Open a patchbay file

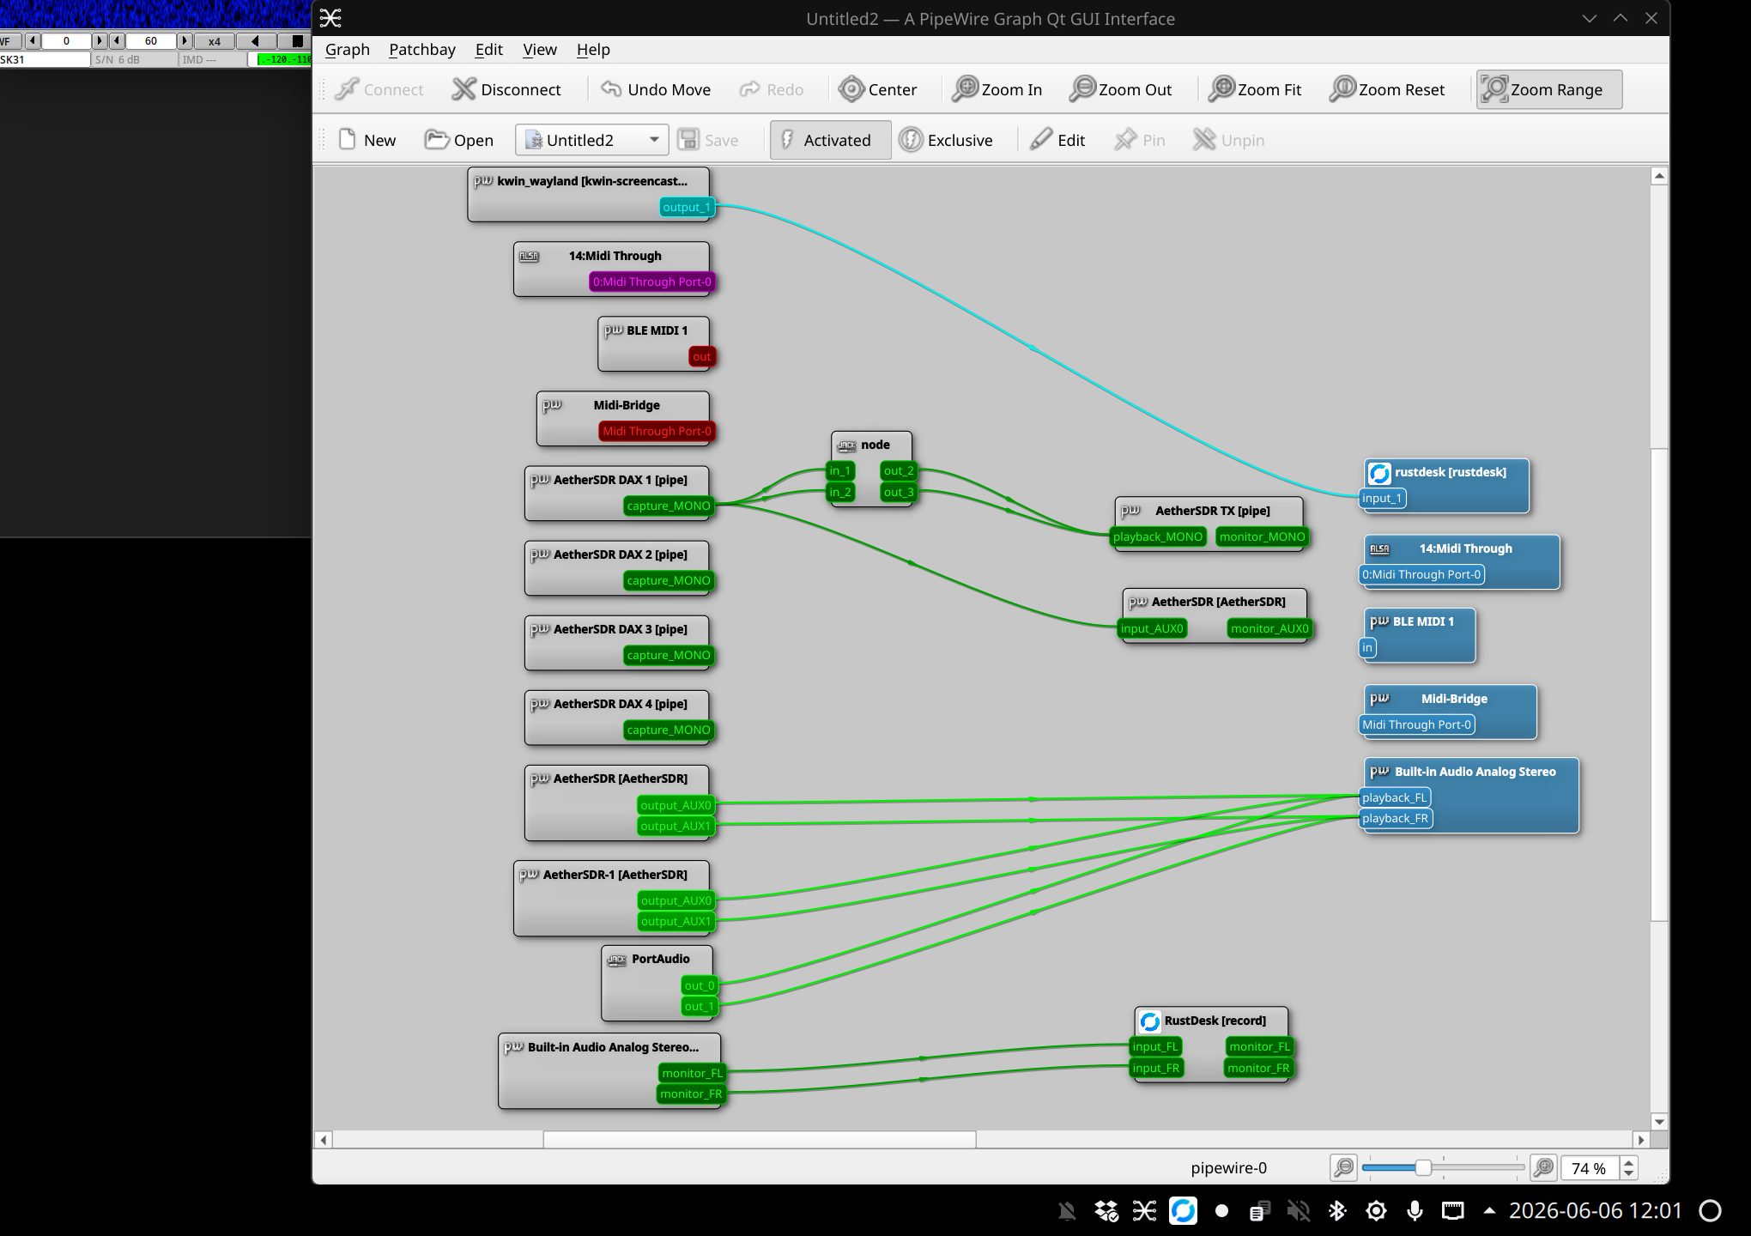[459, 140]
